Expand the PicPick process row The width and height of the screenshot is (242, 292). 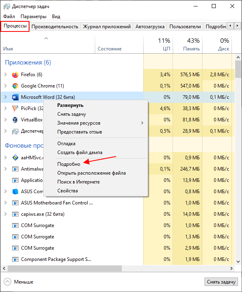tap(6, 108)
